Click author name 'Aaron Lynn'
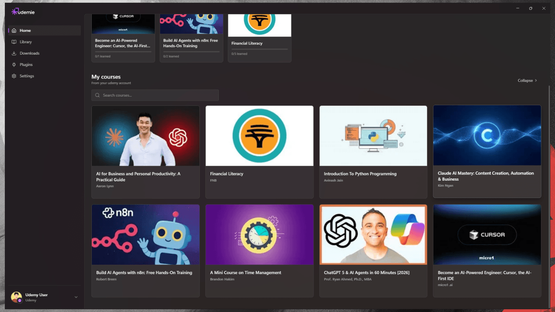 pos(105,186)
